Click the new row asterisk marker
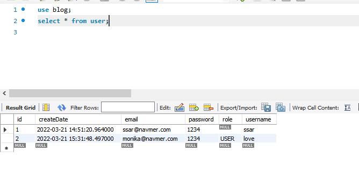This screenshot has width=359, height=194. coord(6,148)
